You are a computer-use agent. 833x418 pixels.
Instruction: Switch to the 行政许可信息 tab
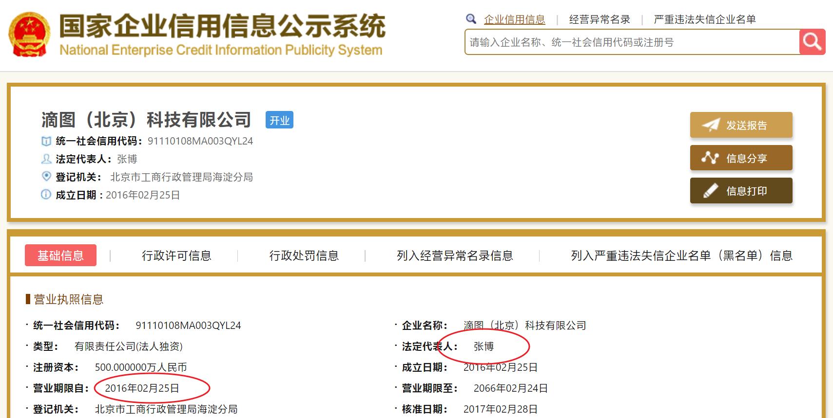pos(176,255)
